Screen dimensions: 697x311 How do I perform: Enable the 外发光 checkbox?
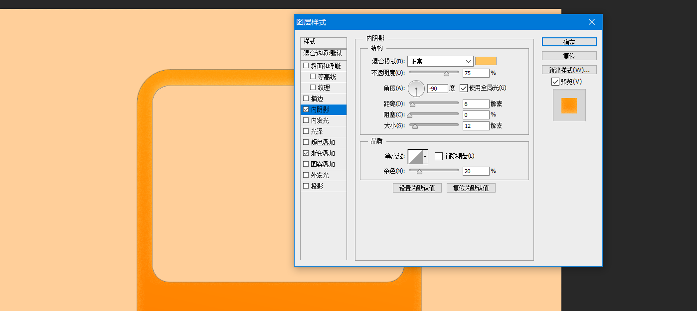[x=306, y=175]
